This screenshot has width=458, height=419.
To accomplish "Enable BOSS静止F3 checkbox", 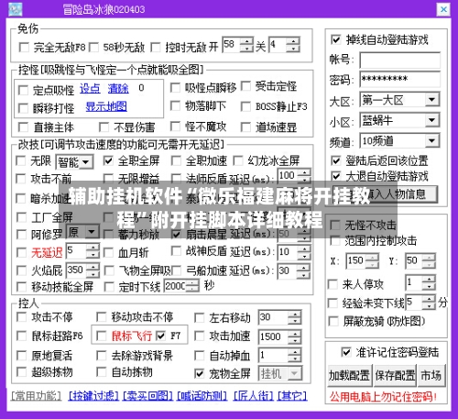I will [x=245, y=106].
